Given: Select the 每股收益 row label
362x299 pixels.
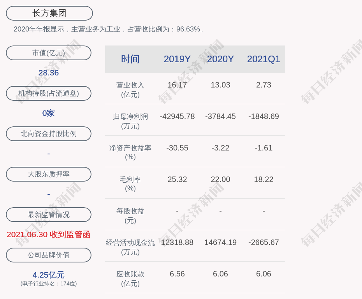Looking at the screenshot, I should click(130, 214).
